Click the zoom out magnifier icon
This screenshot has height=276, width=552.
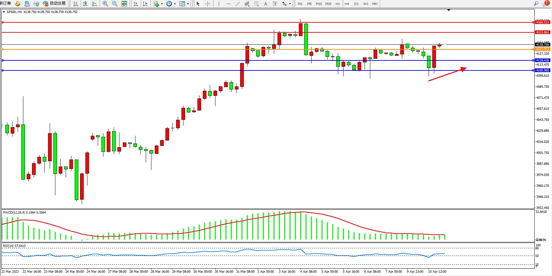coord(115,4)
